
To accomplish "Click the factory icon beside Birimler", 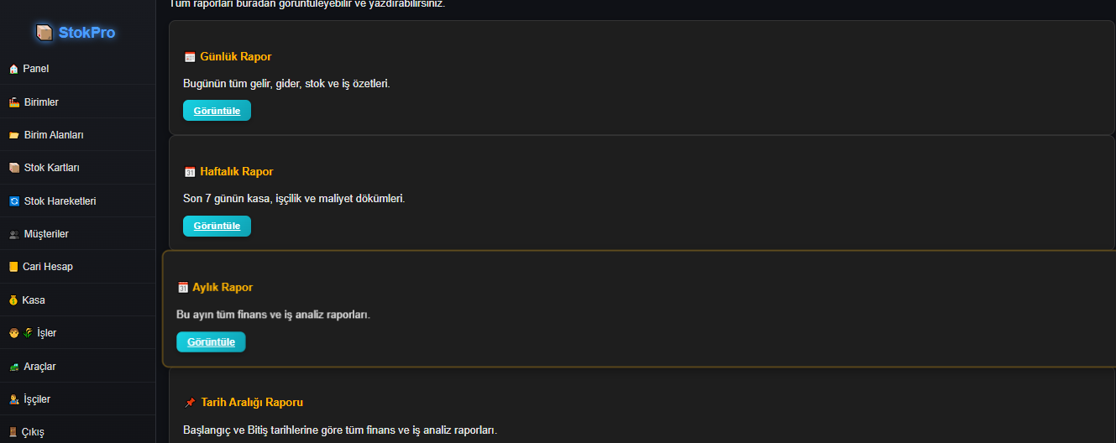I will pos(13,102).
